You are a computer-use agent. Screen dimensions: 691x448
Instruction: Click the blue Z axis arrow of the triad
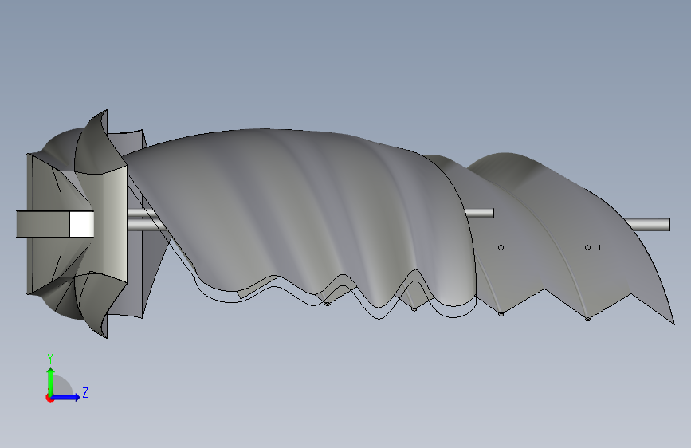pos(66,397)
